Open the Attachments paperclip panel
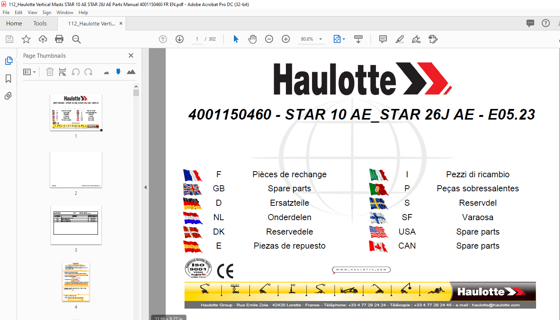This screenshot has width=560, height=320. pos(8,96)
